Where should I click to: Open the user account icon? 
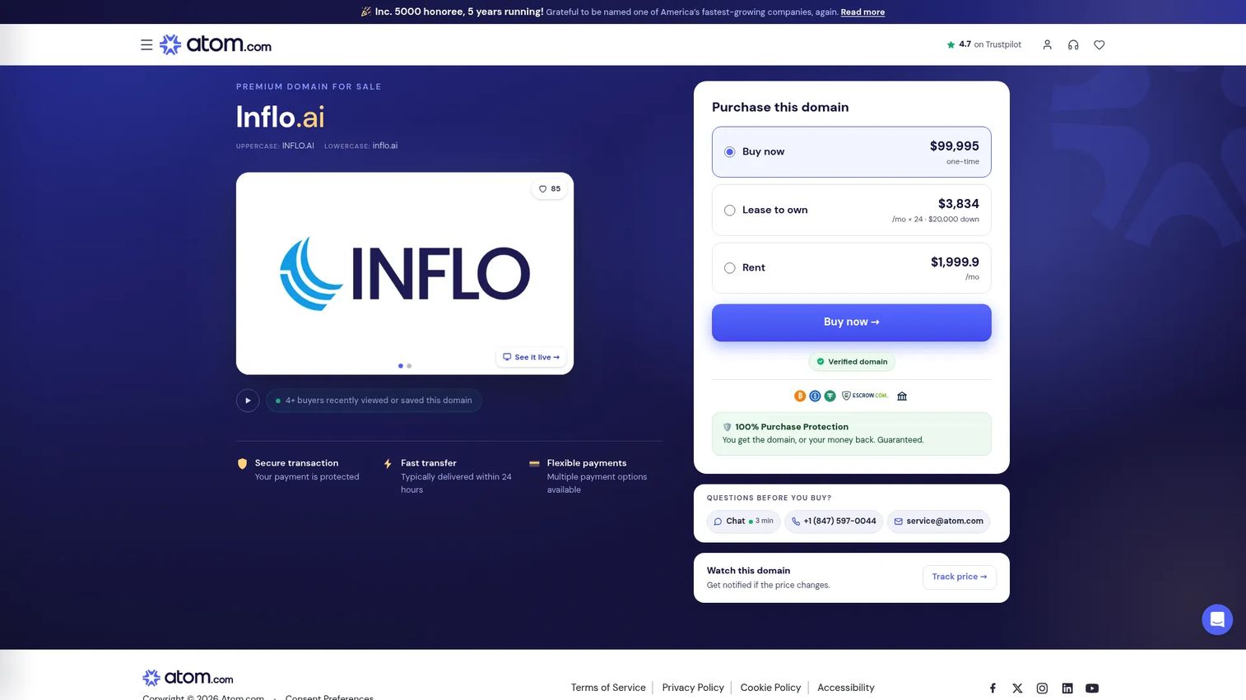pyautogui.click(x=1047, y=45)
